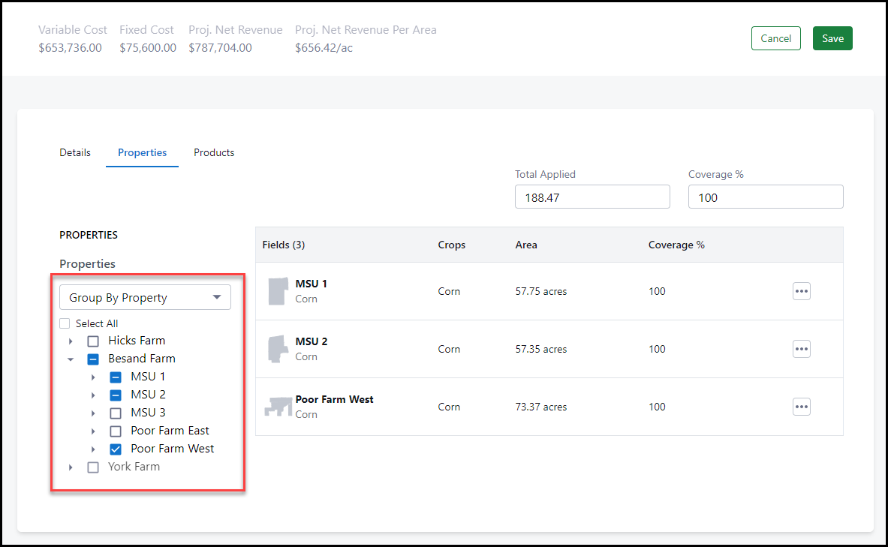Click the Total Applied input field
The image size is (888, 547).
pyautogui.click(x=591, y=197)
